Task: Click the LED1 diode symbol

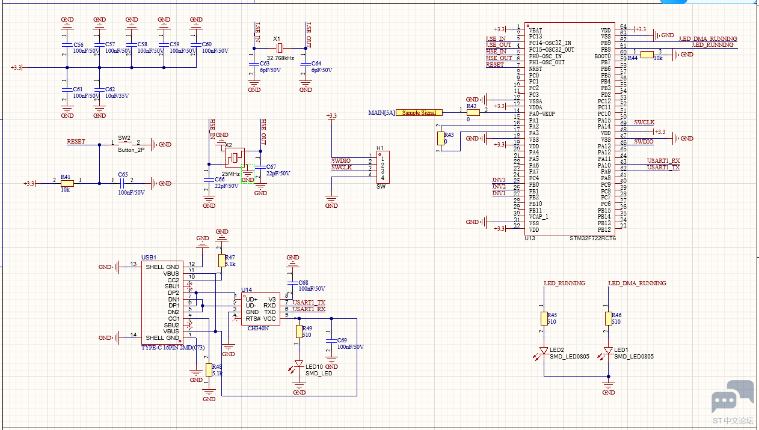Action: tap(608, 351)
